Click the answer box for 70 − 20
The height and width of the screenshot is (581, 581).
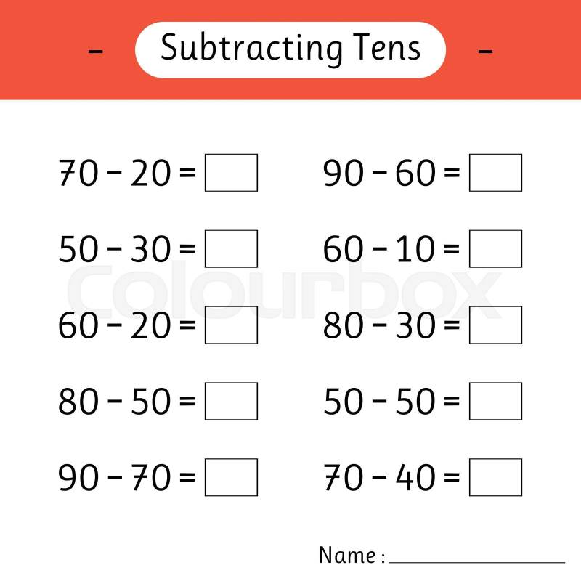[231, 173]
